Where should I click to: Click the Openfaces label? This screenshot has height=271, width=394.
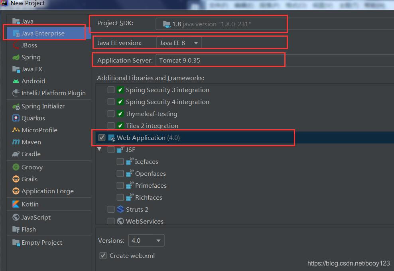150,173
